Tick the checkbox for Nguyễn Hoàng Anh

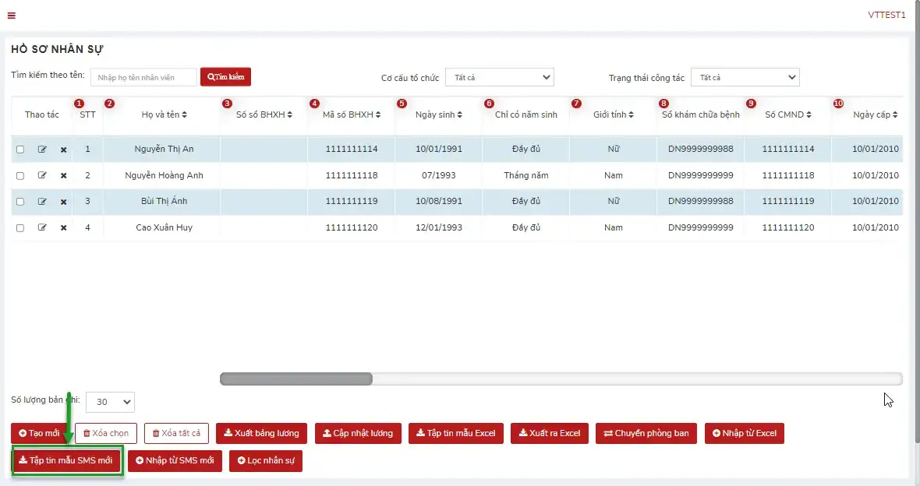(x=20, y=176)
